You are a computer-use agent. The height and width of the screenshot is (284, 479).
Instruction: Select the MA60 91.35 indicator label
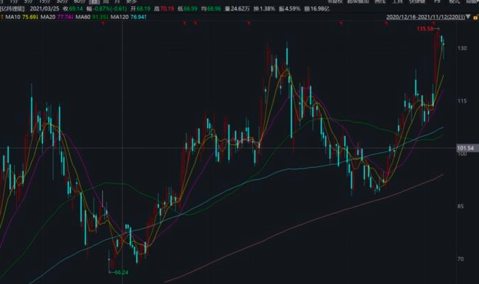point(92,17)
